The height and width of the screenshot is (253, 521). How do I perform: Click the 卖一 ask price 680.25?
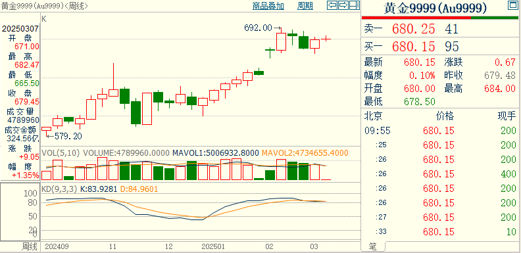pos(413,29)
